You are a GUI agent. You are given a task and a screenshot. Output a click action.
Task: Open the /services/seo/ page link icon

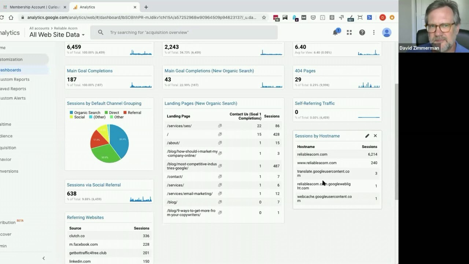tap(220, 126)
